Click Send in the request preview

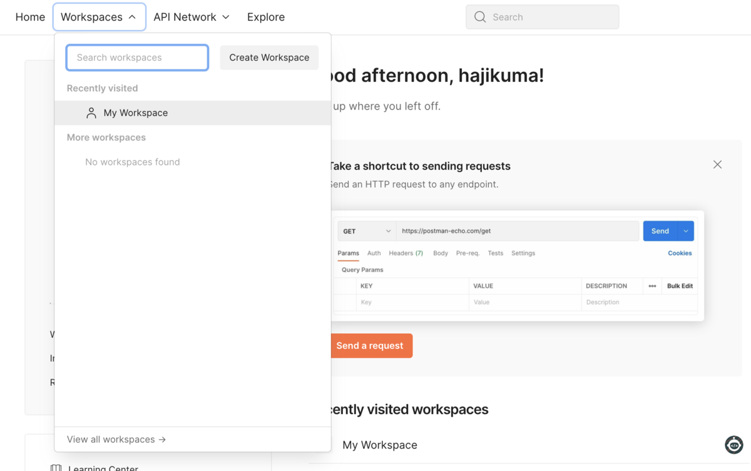click(660, 231)
